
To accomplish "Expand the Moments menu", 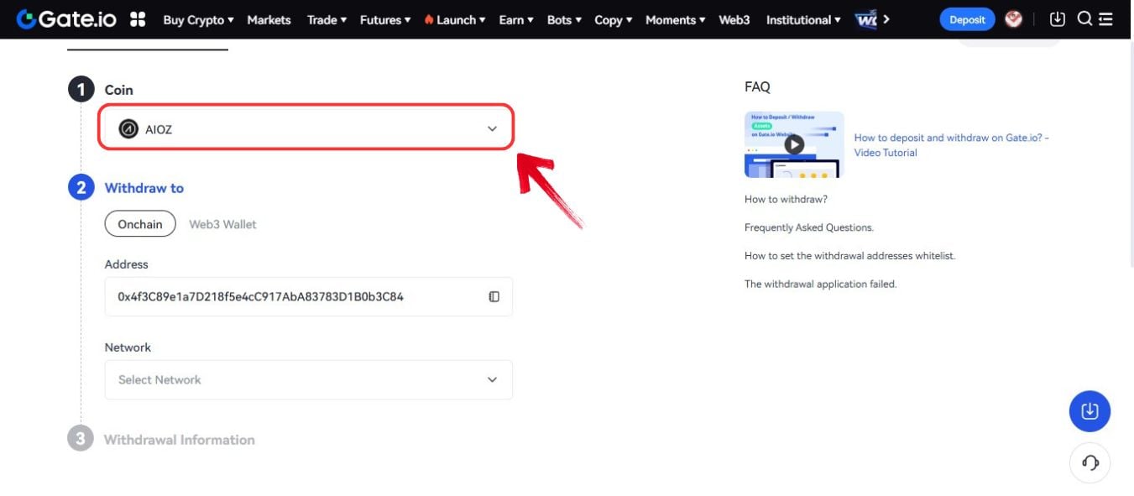I will [675, 19].
